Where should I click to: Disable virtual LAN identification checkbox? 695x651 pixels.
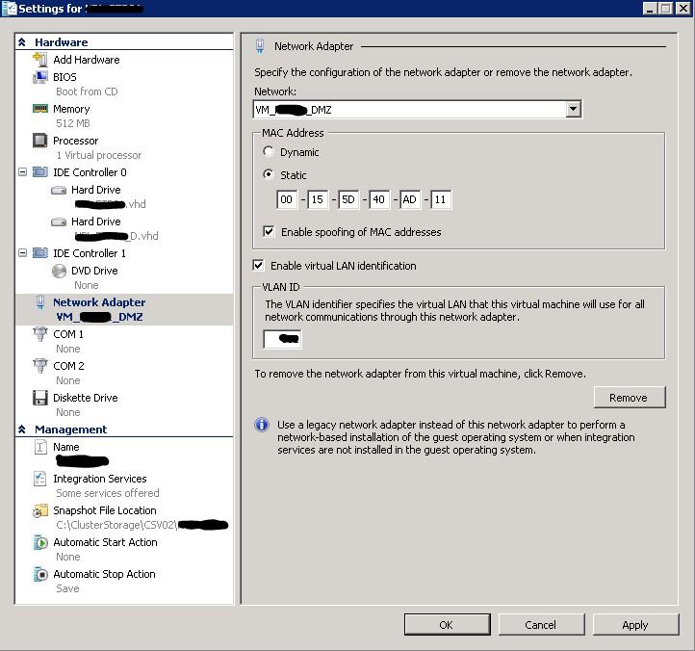click(x=258, y=266)
